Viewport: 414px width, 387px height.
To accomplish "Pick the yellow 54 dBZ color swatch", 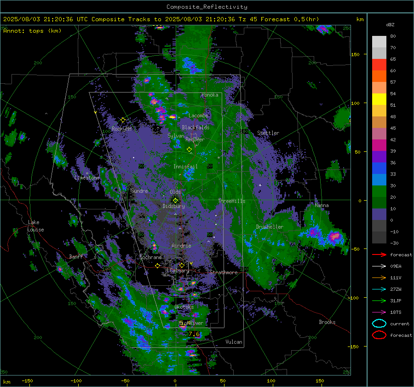I will click(379, 99).
